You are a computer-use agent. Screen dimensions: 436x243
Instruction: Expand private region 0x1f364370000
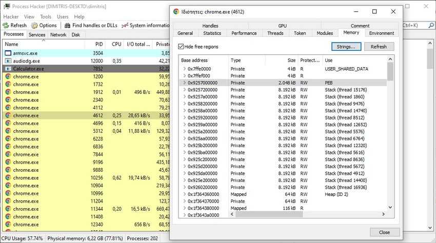pyautogui.click(x=184, y=201)
